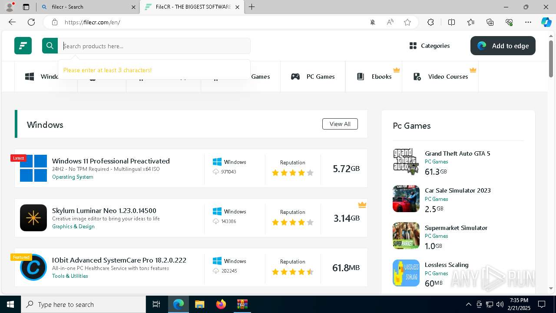Viewport: 556px width, 313px height.
Task: Open Windows 11 Professional Preactivated
Action: (x=111, y=161)
